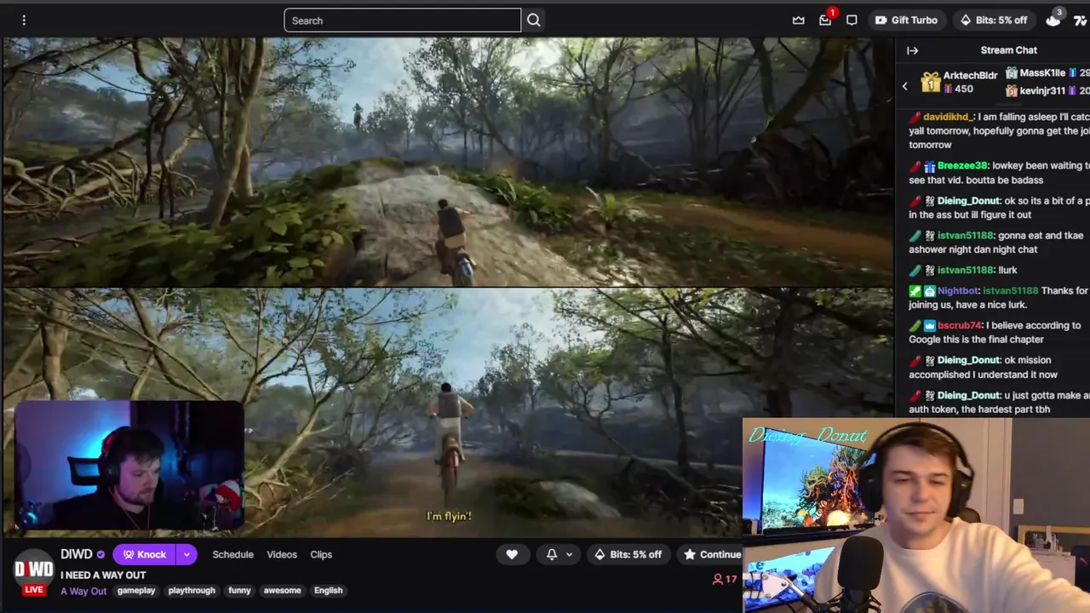Viewport: 1090px width, 613px height.
Task: Click the search magnifier button
Action: [534, 20]
